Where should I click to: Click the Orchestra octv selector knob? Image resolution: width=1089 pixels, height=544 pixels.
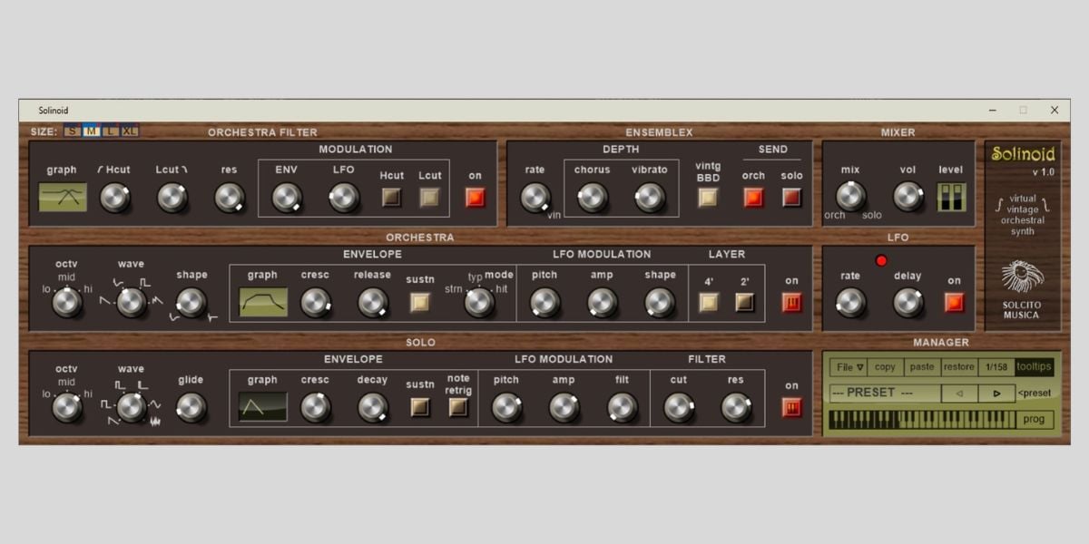coord(67,302)
